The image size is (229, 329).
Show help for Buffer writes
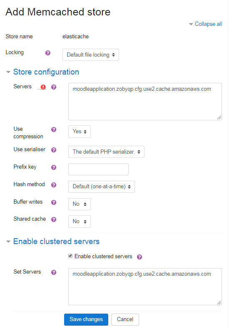coord(54,202)
